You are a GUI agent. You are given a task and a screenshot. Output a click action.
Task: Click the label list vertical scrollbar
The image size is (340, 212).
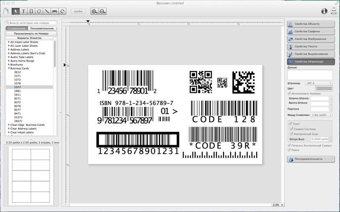(x=55, y=54)
